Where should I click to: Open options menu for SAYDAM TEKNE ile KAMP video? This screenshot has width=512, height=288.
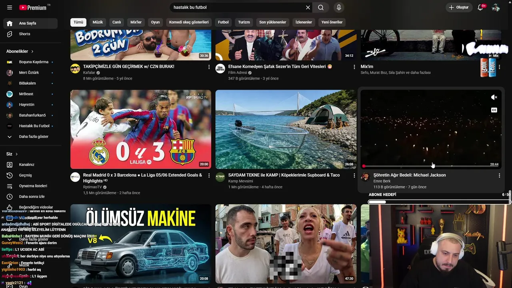[x=354, y=175]
